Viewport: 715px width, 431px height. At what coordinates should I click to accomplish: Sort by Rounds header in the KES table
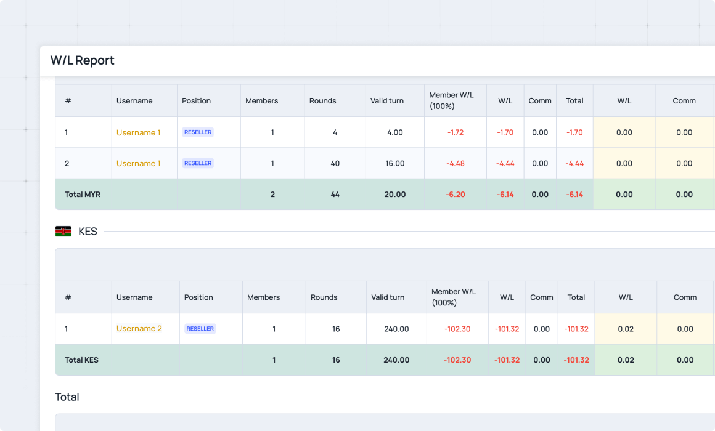click(x=324, y=297)
